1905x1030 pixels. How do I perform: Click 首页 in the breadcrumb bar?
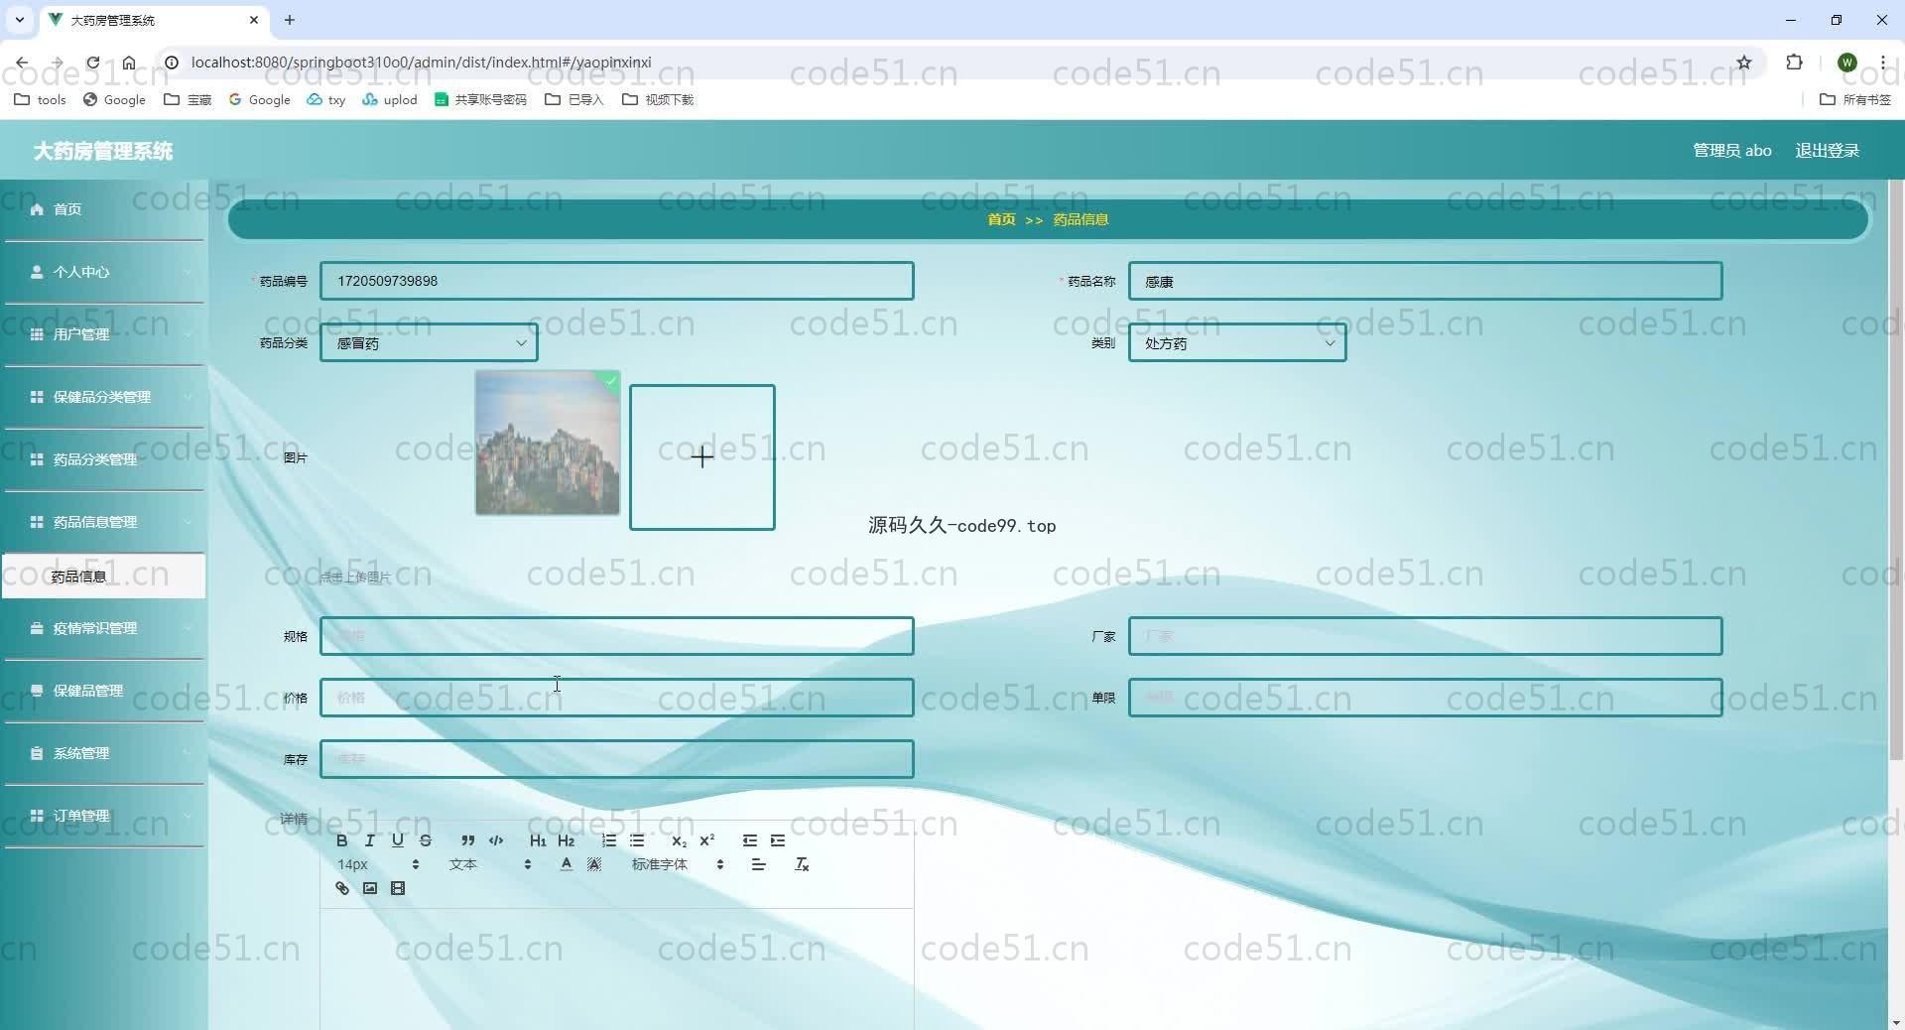coord(1001,219)
